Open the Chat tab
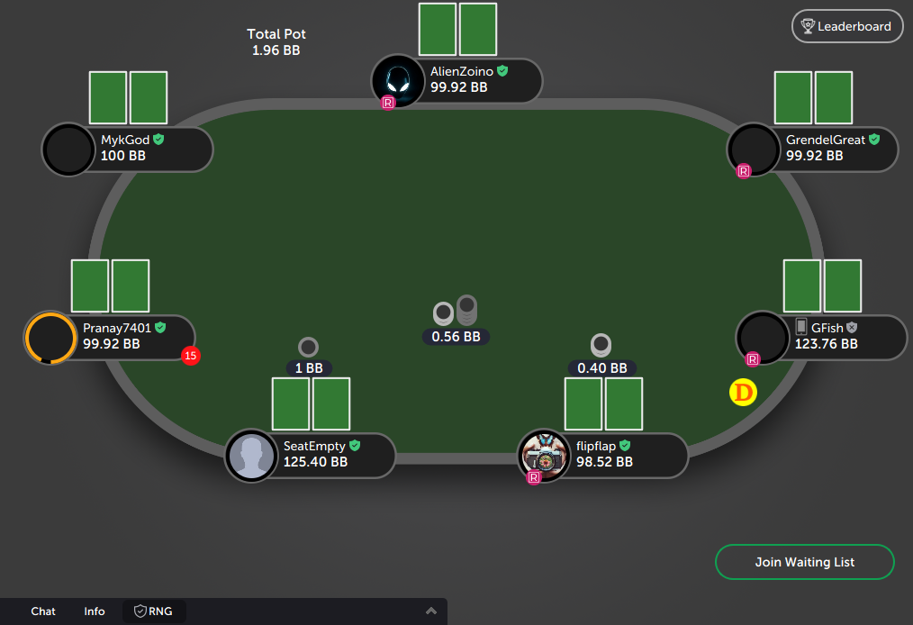 tap(43, 611)
